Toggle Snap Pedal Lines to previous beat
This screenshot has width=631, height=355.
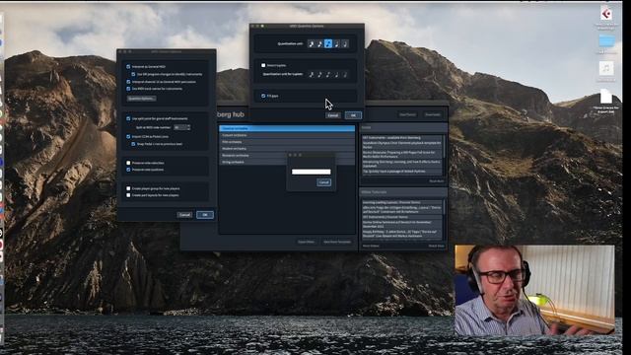133,144
